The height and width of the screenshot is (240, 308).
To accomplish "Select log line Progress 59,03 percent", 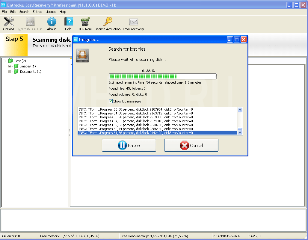I will (x=158, y=125).
